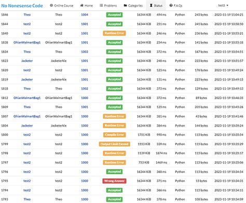The width and height of the screenshot is (246, 203).
Task: Open user test2 in submission 1800
Action: [x=27, y=135]
